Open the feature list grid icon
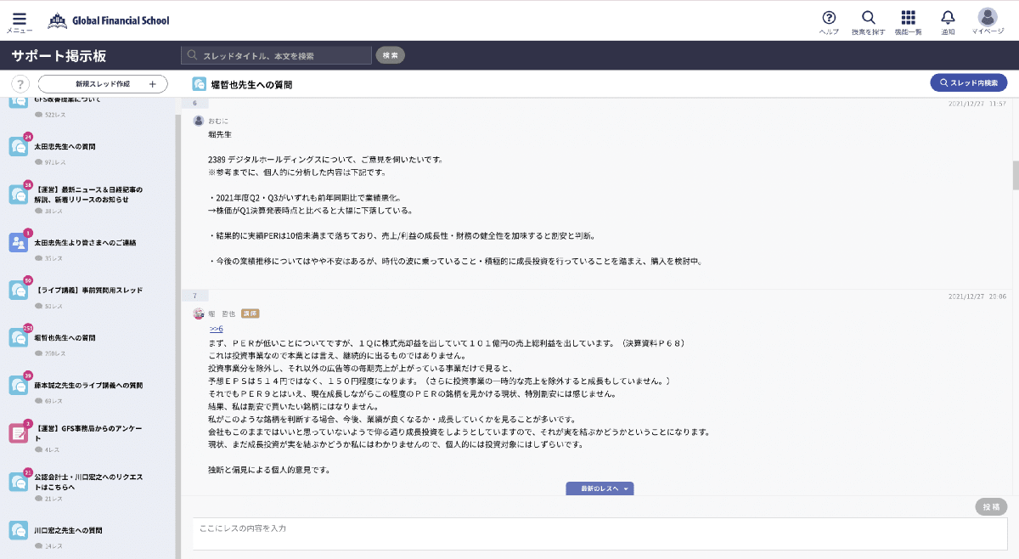1019x559 pixels. coord(908,19)
